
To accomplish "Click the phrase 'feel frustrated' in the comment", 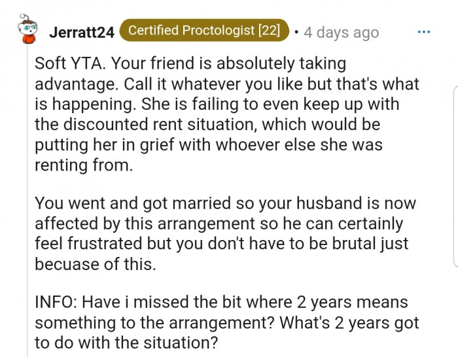I will [89, 243].
